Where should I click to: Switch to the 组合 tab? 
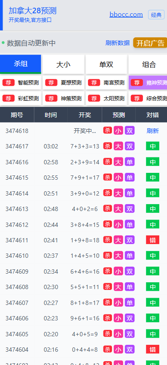[x=149, y=64]
